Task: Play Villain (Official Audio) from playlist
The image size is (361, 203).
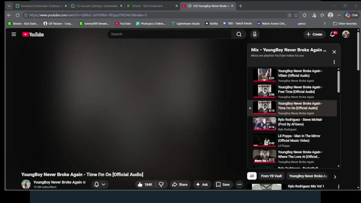Action: 292,76
